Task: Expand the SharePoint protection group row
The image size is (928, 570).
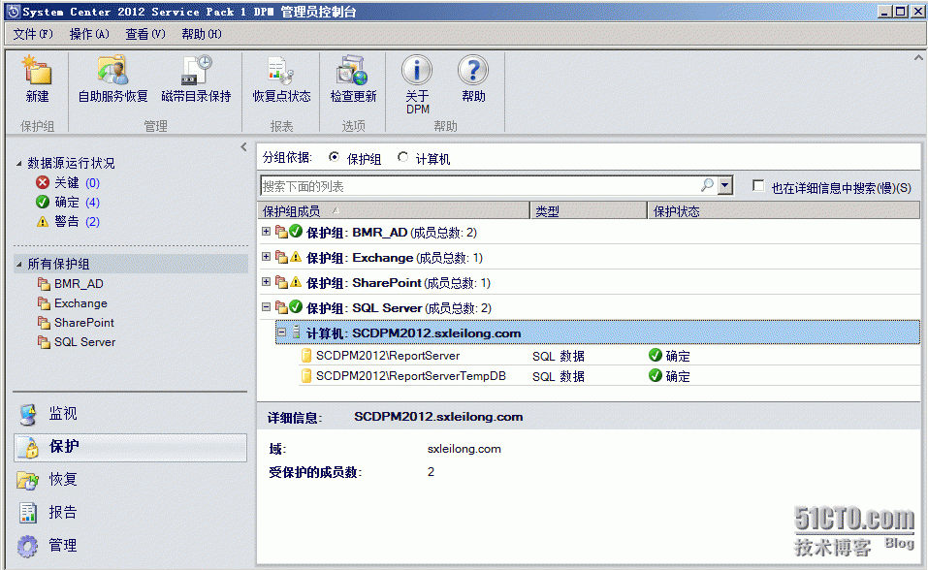Action: tap(267, 282)
